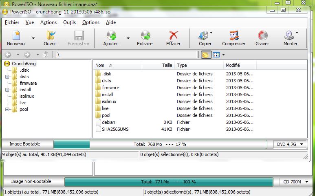Open the Aide menu
Screen dimensions: 315x196
point(111,22)
